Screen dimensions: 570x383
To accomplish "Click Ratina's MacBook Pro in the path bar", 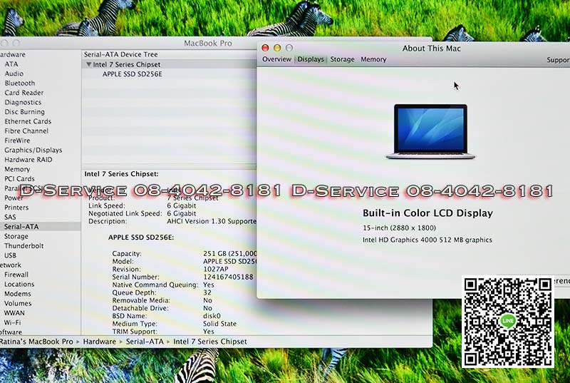I will (36, 342).
